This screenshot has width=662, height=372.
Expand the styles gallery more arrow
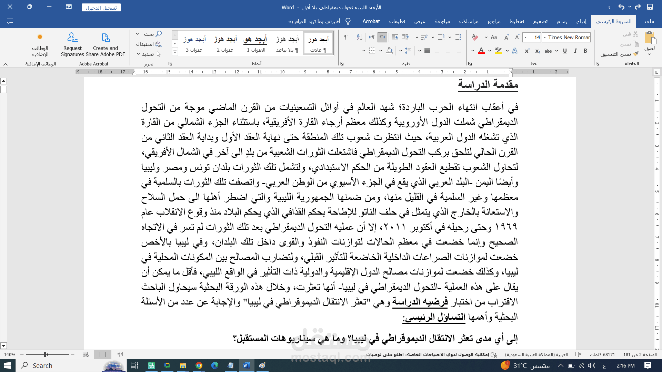[x=175, y=52]
